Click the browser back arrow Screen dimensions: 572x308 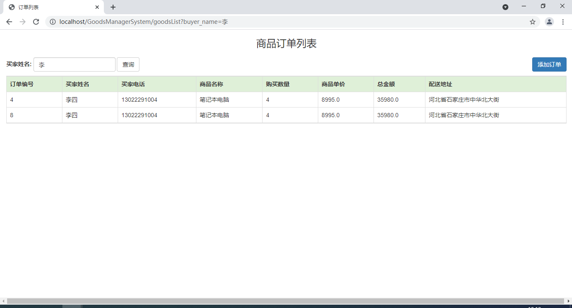(9, 22)
